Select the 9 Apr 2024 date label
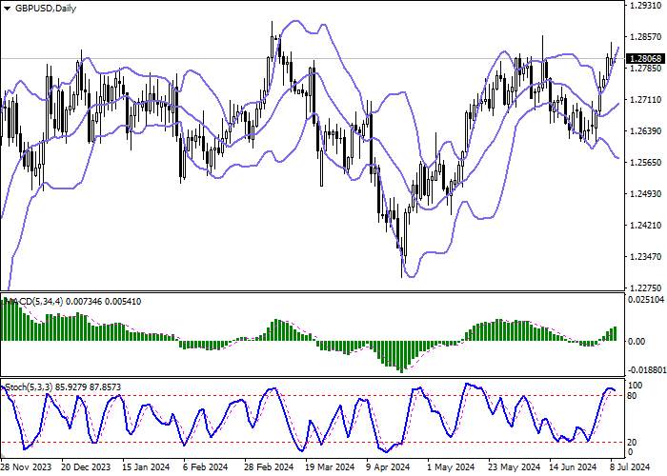Image resolution: width=667 pixels, height=476 pixels. 389,466
